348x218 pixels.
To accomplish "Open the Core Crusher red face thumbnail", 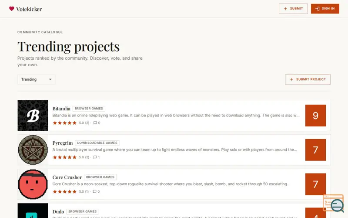I will coord(33,184).
